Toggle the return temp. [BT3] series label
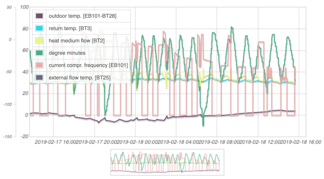Image resolution: width=324 pixels, height=179 pixels. 70,28
